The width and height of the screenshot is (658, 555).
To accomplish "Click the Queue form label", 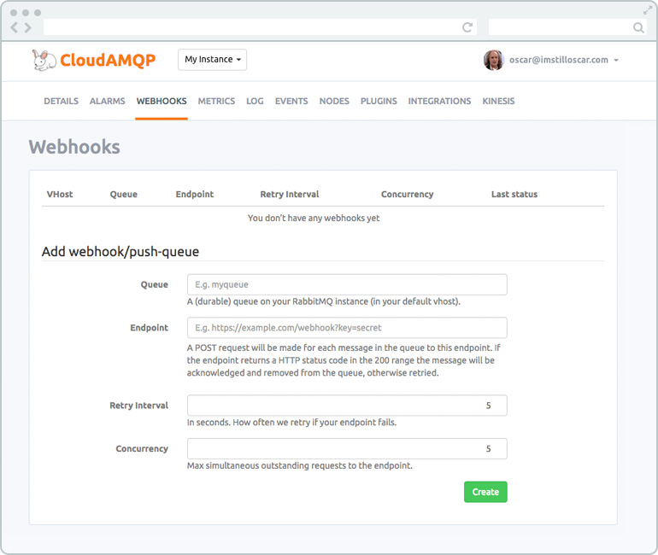I will tap(155, 284).
